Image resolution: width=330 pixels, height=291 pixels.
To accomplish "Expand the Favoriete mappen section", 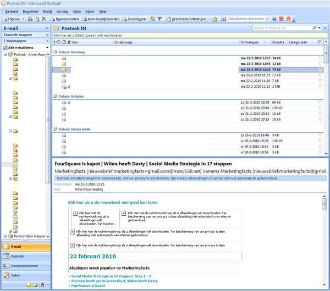I will 47,35.
